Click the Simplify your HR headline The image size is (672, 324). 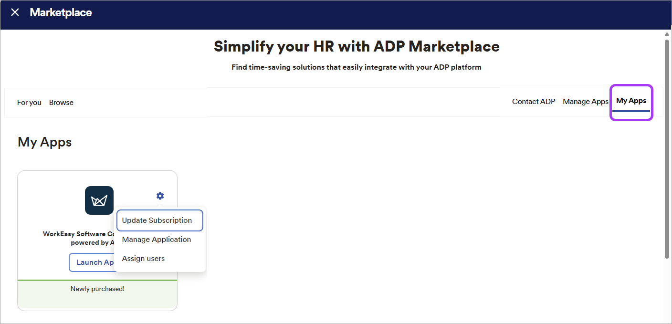coord(357,46)
